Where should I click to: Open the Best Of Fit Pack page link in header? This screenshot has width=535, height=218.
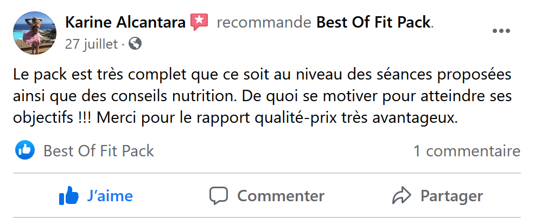373,22
